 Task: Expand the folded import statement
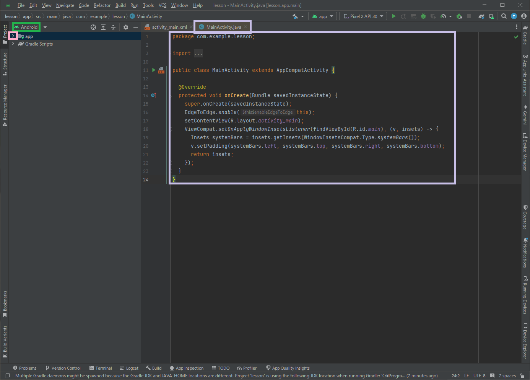coord(198,54)
